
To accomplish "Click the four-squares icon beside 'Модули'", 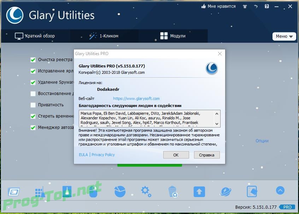I will 164,36.
